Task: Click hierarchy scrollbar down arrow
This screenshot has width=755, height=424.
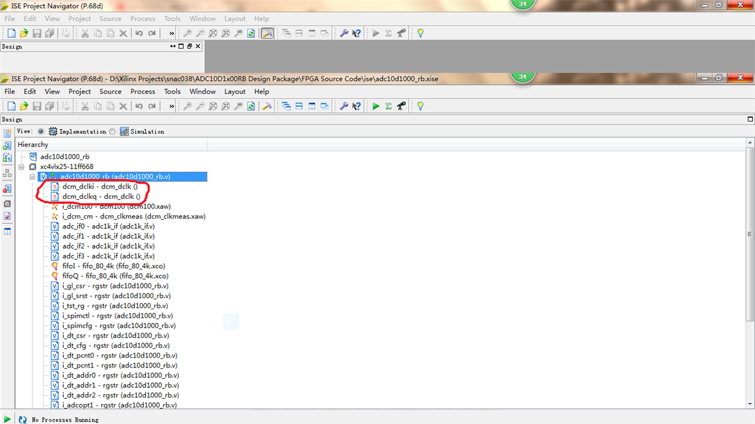Action: pos(749,404)
